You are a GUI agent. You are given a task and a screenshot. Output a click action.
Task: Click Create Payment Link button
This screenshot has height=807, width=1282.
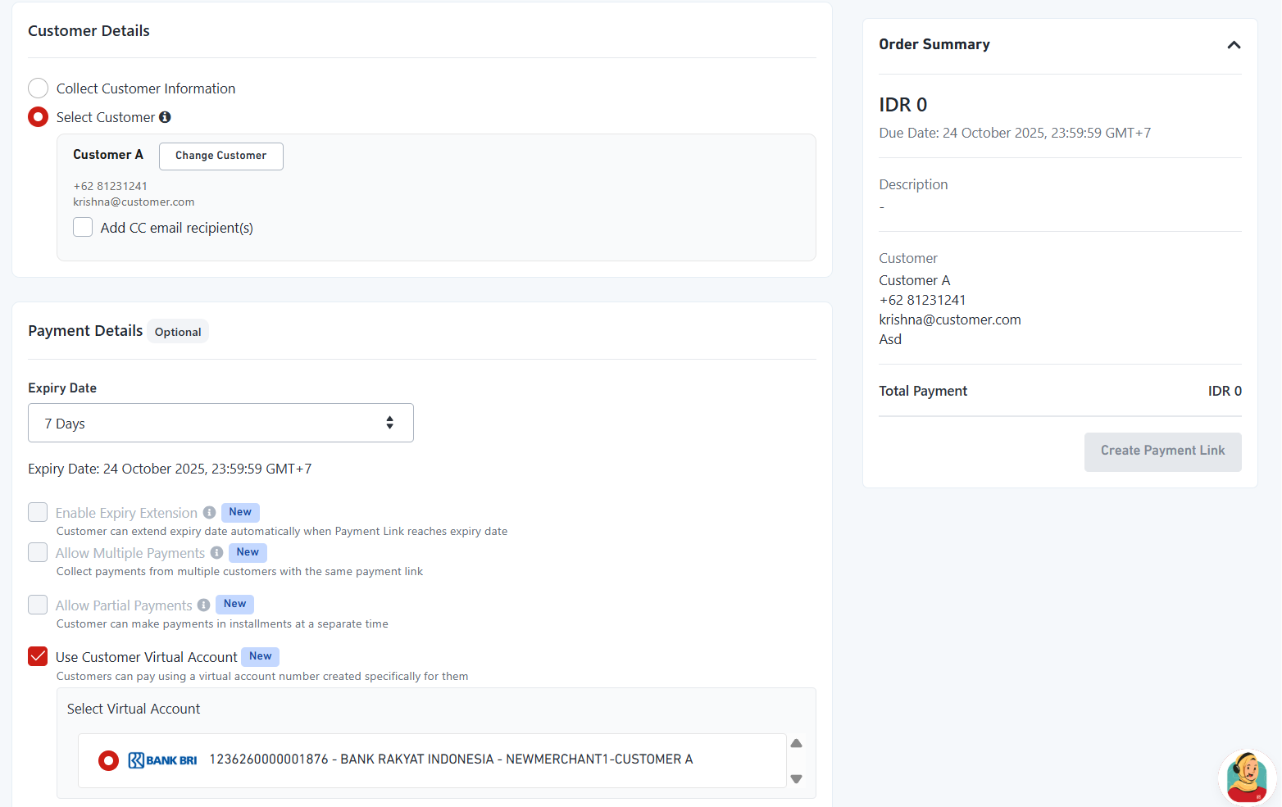pos(1162,451)
